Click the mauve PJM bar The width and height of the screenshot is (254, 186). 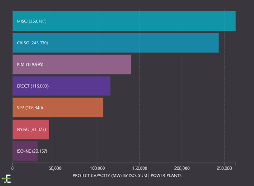click(72, 64)
